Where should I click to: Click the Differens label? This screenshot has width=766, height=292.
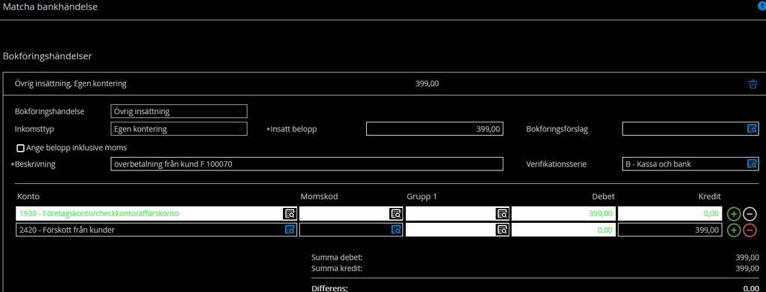point(330,288)
